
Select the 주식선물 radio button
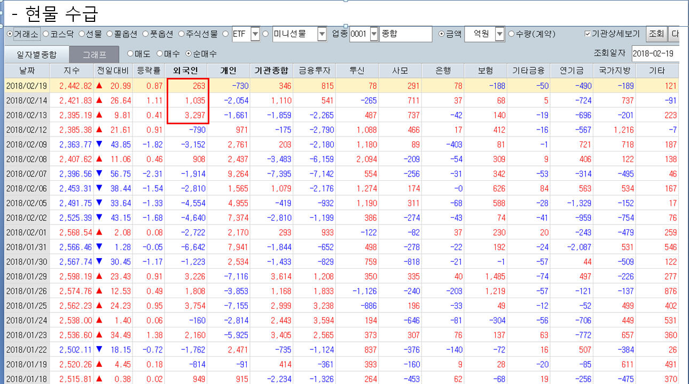pos(182,34)
